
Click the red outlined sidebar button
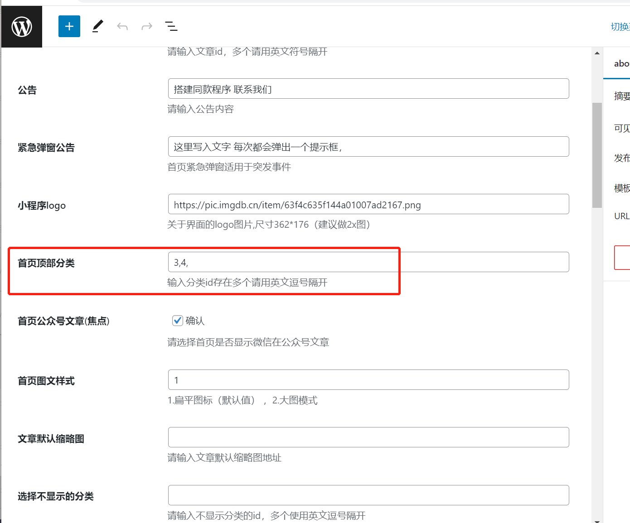point(622,258)
